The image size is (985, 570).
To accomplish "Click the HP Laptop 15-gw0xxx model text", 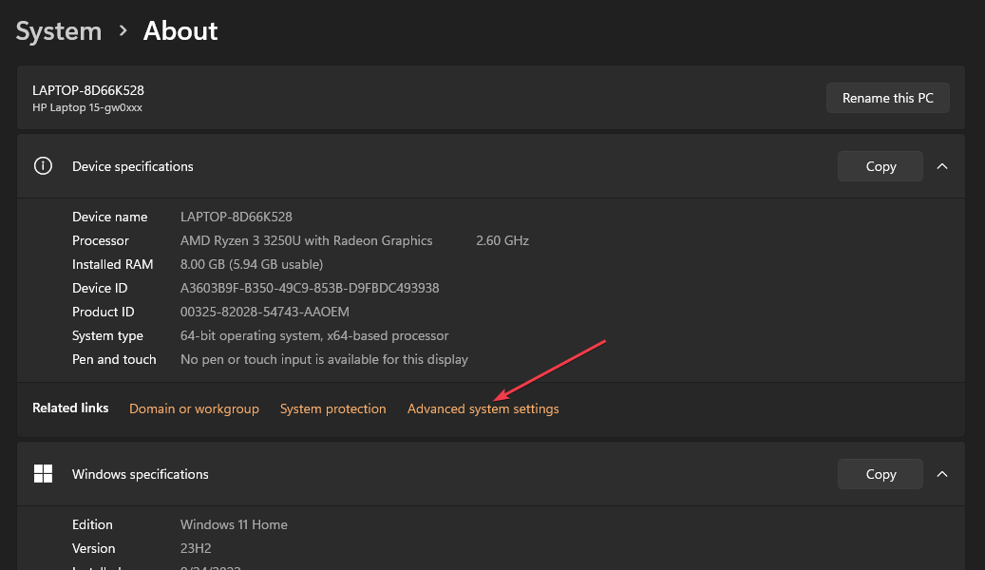I will (x=87, y=107).
